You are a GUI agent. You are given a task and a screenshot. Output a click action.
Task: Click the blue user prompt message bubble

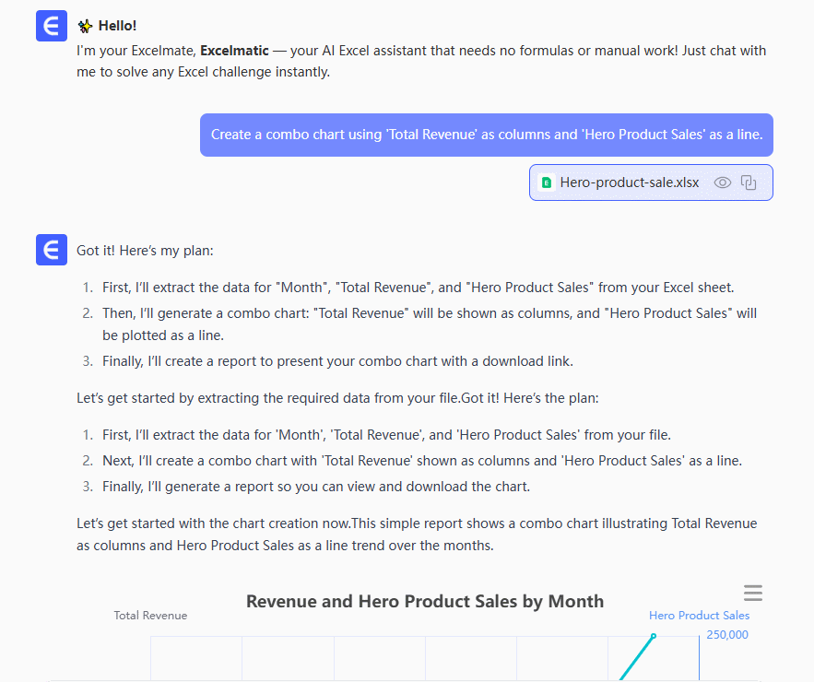click(x=487, y=135)
